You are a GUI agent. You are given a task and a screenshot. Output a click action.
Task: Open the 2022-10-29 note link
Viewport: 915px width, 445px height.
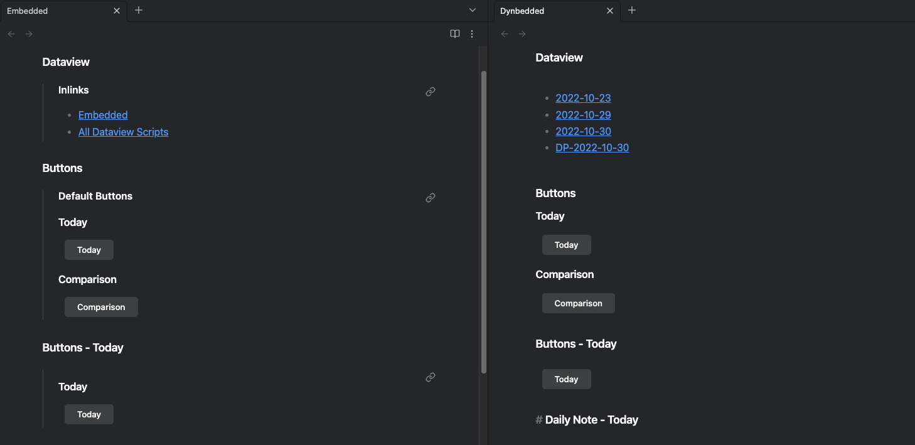[x=583, y=115]
